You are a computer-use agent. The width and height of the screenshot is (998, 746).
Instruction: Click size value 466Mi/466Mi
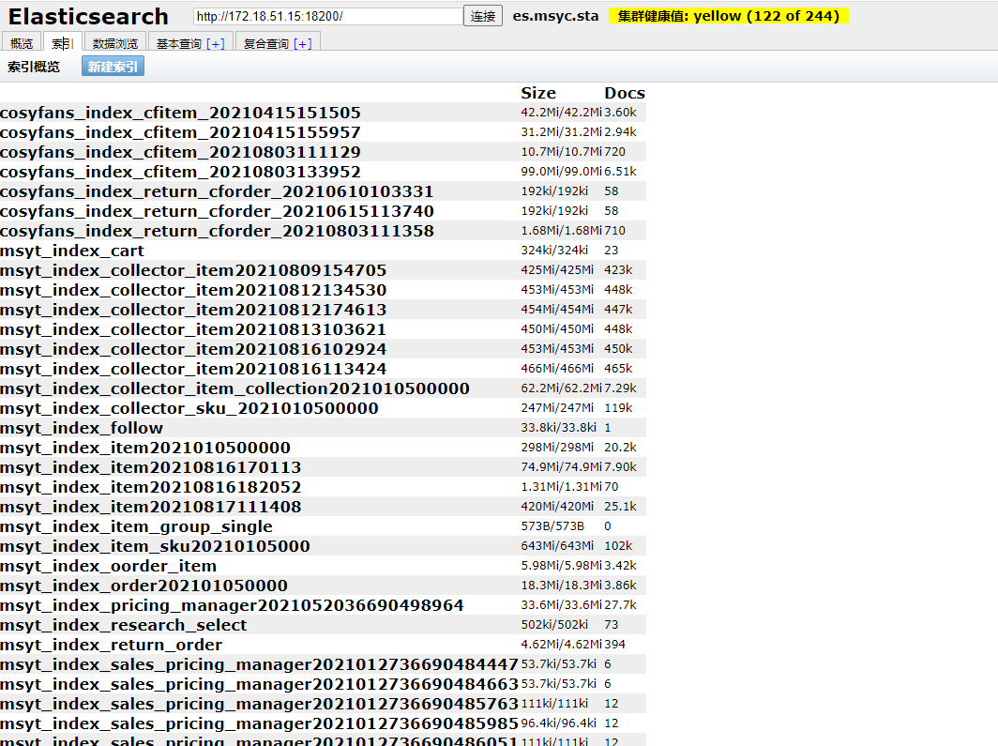pyautogui.click(x=557, y=368)
